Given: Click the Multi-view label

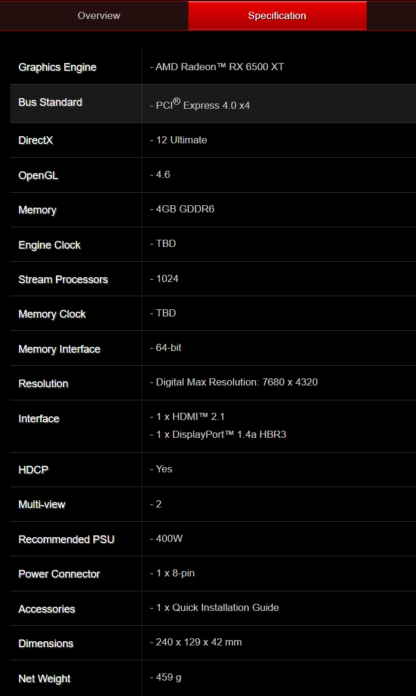Looking at the screenshot, I should point(42,504).
